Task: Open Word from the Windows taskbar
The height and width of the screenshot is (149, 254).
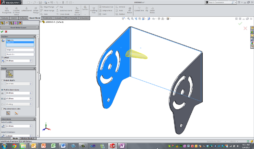Action: tap(63, 146)
